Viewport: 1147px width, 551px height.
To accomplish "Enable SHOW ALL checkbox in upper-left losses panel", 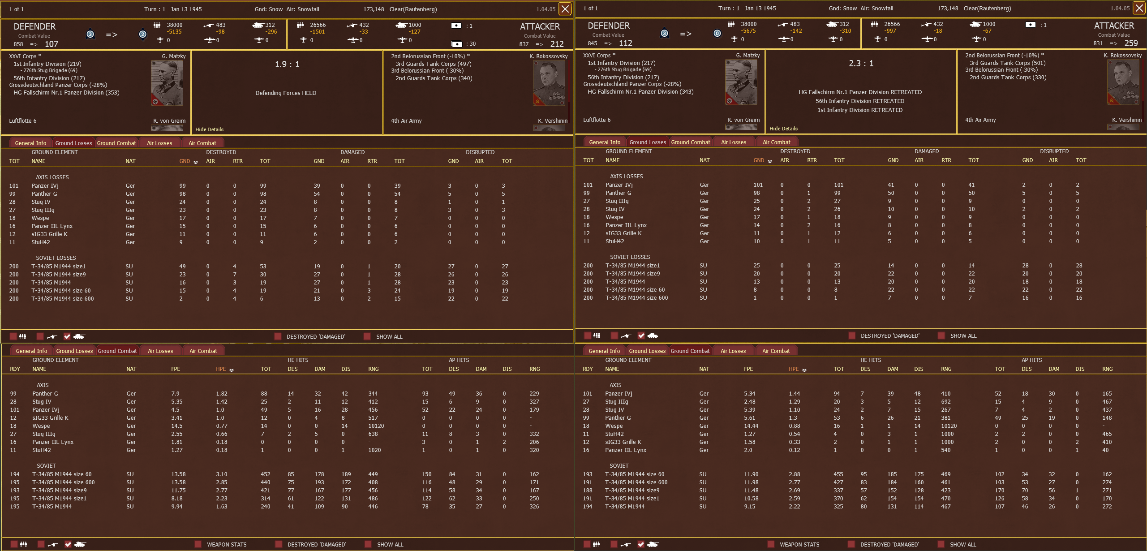I will (x=367, y=336).
